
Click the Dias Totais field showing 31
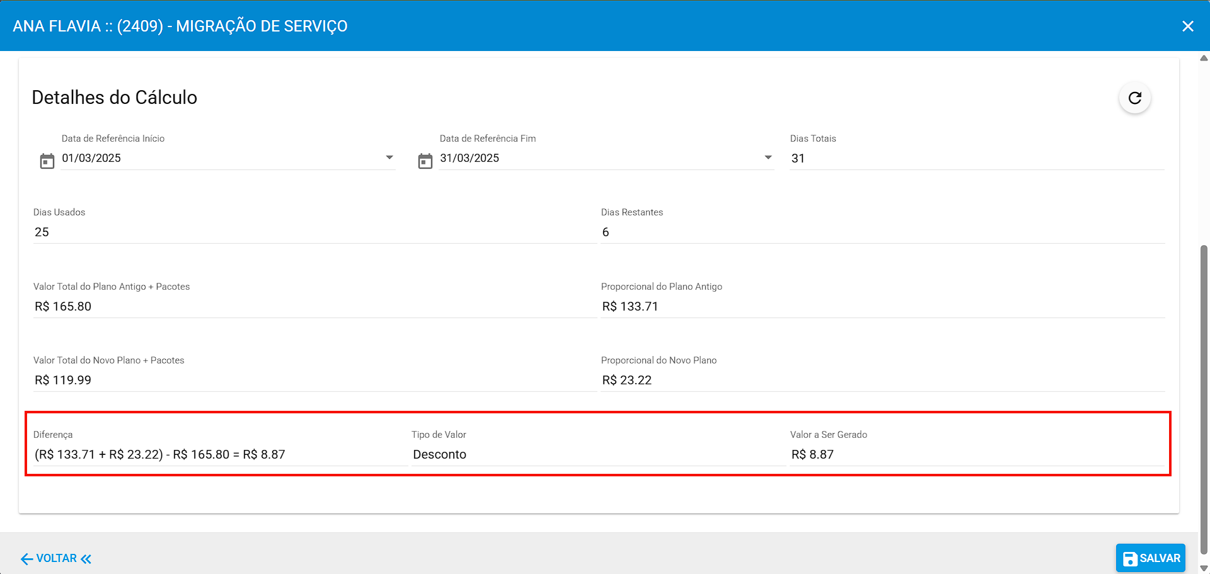977,158
